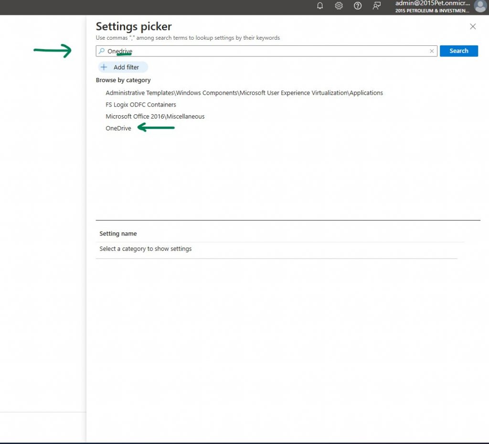
Task: Select the OneDrive category
Action: (x=118, y=128)
